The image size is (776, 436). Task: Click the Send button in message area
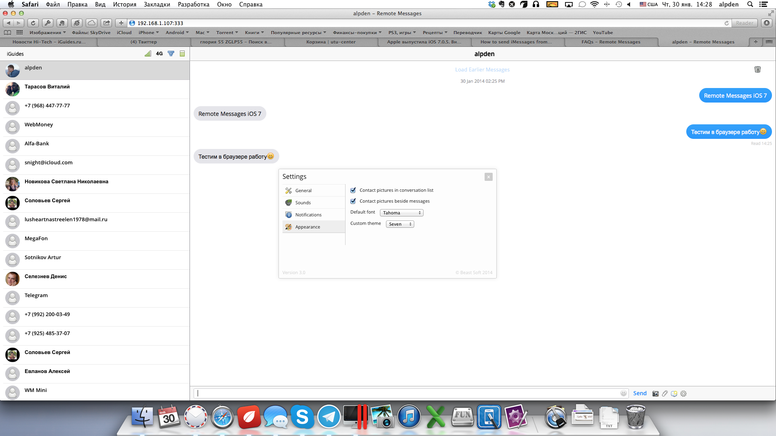tap(639, 394)
